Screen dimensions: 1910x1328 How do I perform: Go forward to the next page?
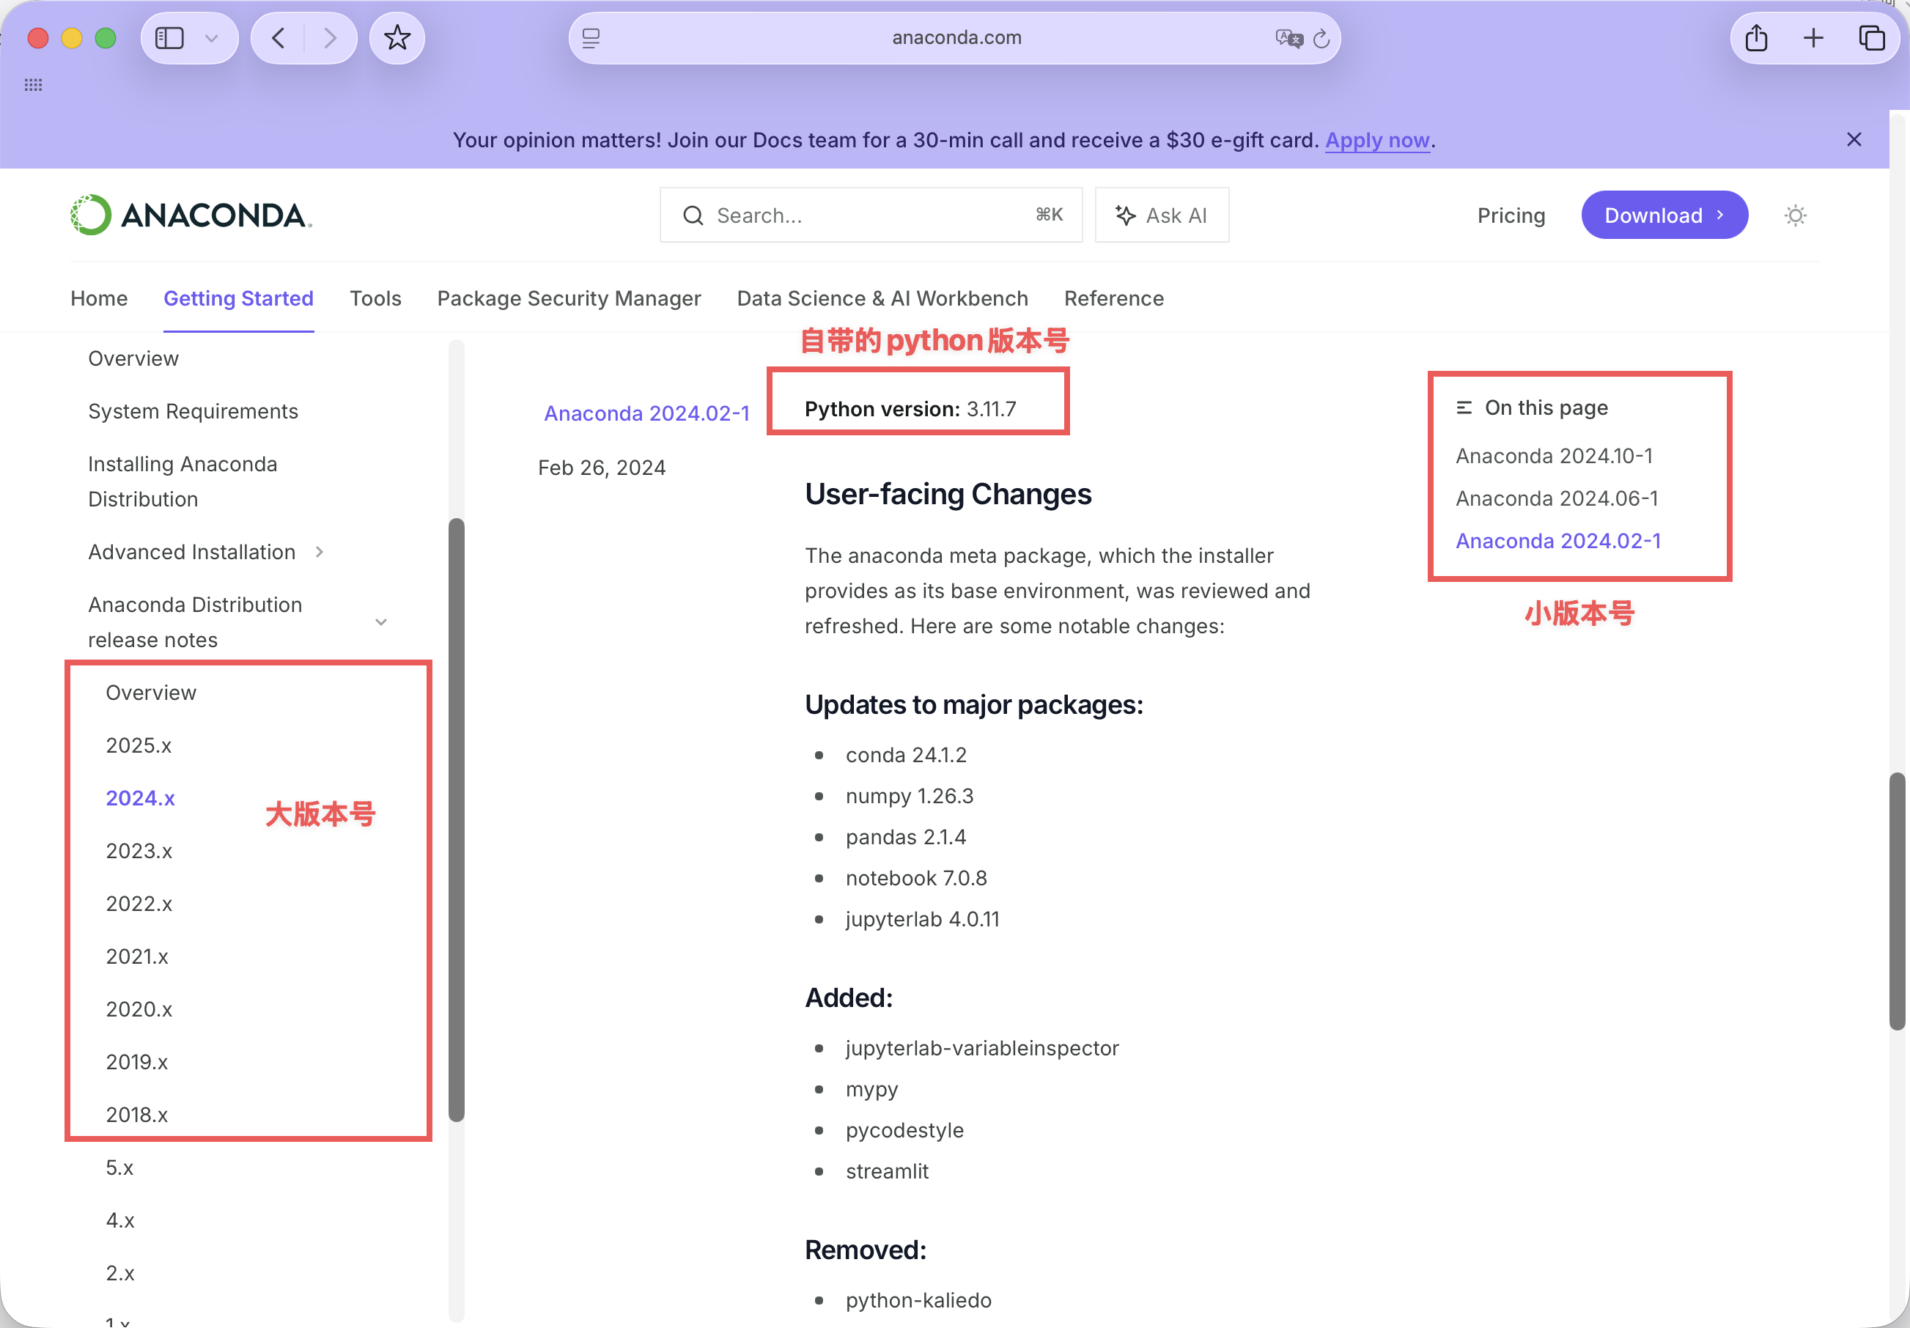coord(331,38)
